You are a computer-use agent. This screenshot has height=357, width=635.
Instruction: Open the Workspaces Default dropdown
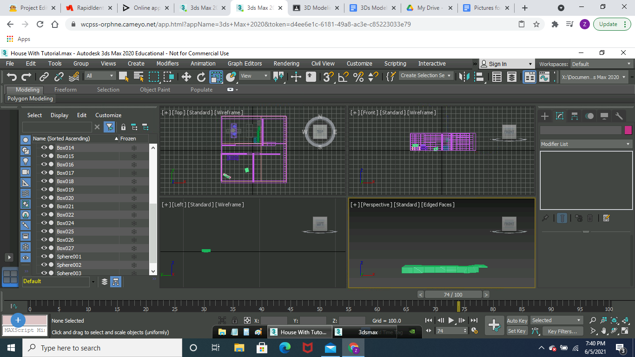click(x=601, y=64)
